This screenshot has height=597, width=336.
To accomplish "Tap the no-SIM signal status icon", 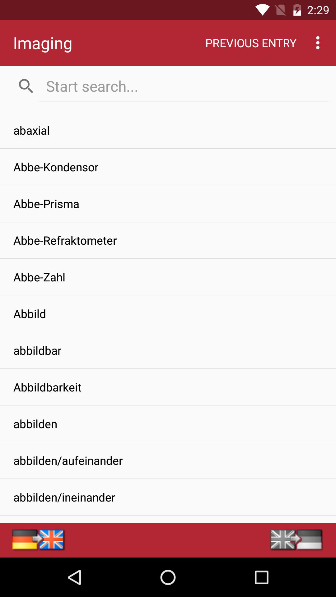I will (x=280, y=10).
